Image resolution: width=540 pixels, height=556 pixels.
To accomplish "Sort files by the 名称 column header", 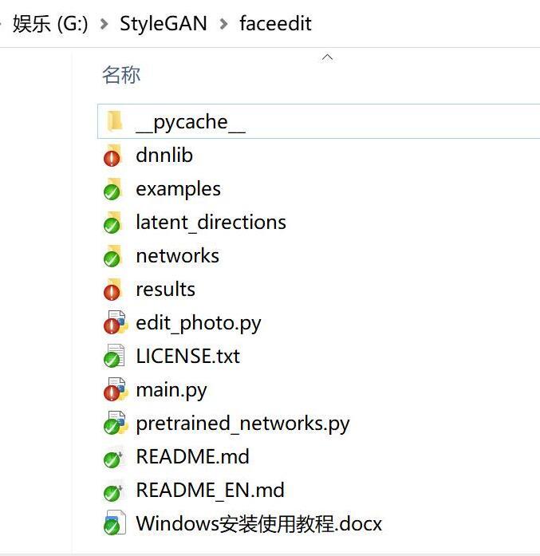I will click(121, 75).
